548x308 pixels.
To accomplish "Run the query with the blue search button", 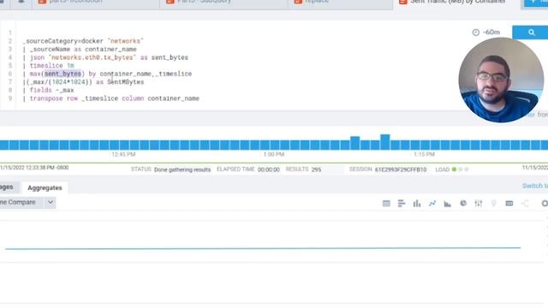I will pyautogui.click(x=531, y=33).
